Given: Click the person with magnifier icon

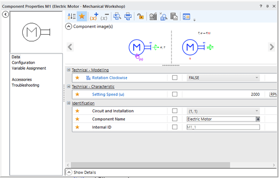Looking at the screenshot, I should [163, 16].
